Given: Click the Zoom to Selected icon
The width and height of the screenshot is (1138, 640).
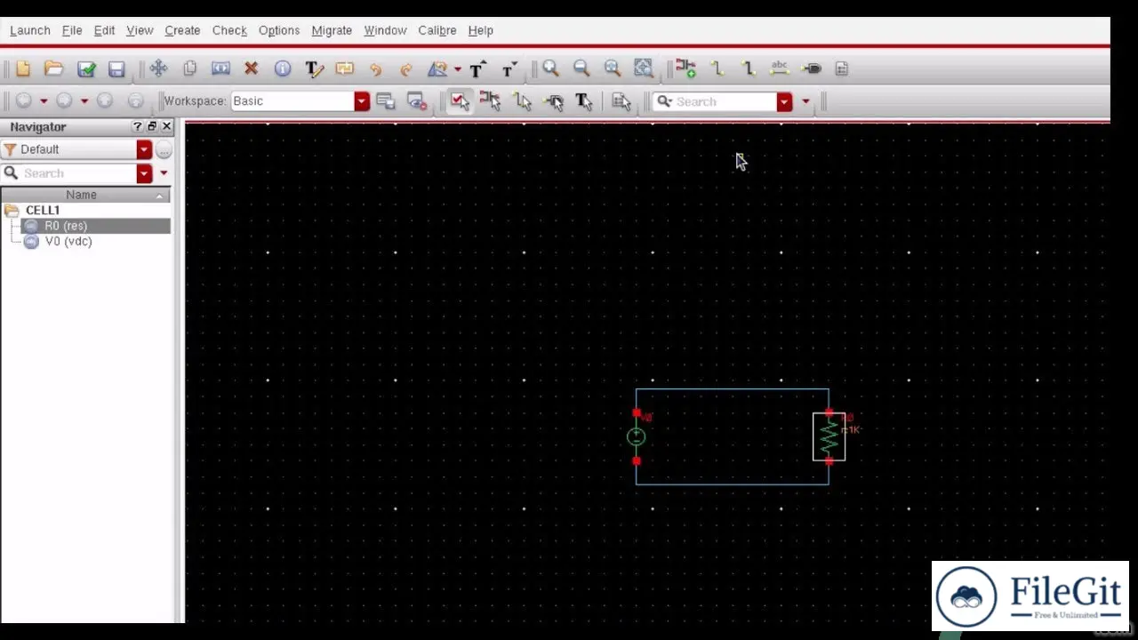Looking at the screenshot, I should pos(613,68).
